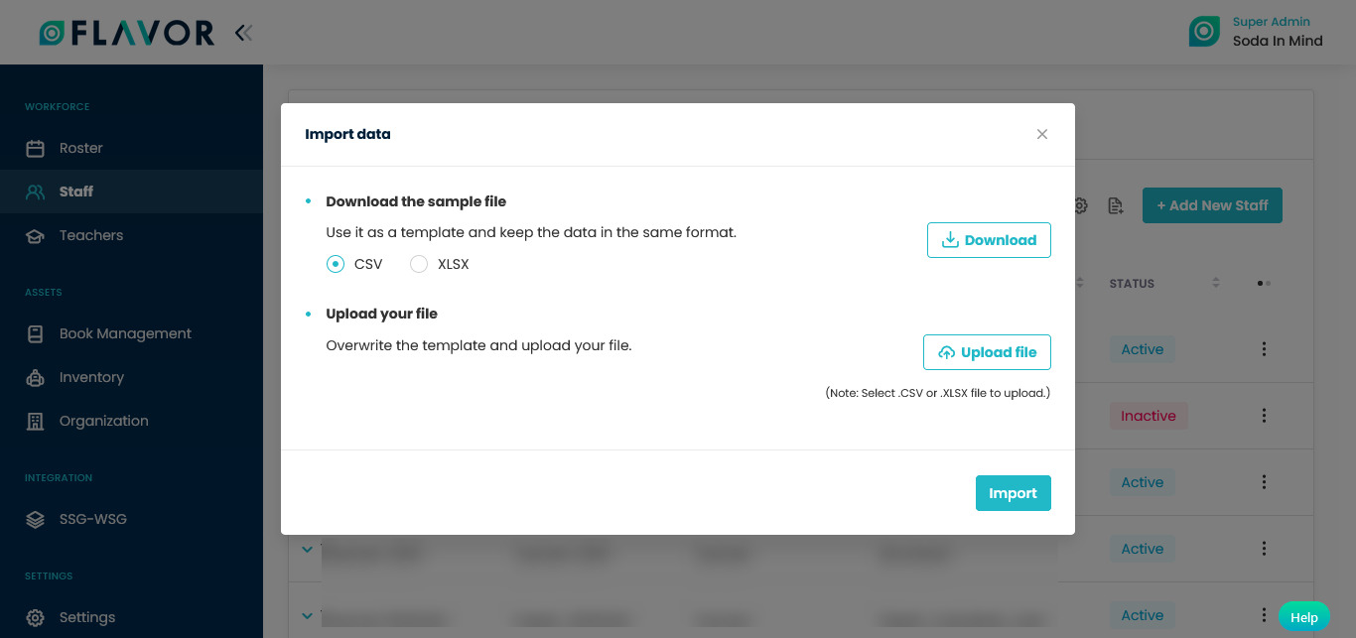Open Book Management from the sidebar
This screenshot has width=1356, height=638.
[x=34, y=333]
